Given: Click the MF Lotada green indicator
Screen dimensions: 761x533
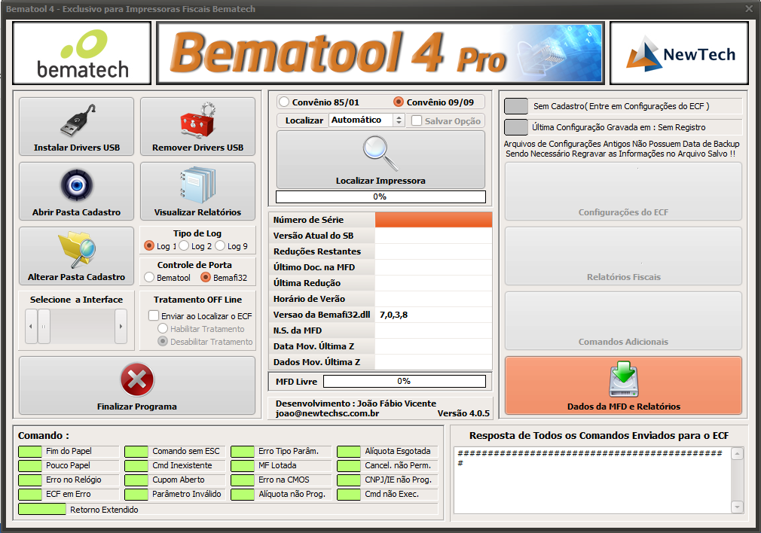Looking at the screenshot, I should pyautogui.click(x=243, y=465).
